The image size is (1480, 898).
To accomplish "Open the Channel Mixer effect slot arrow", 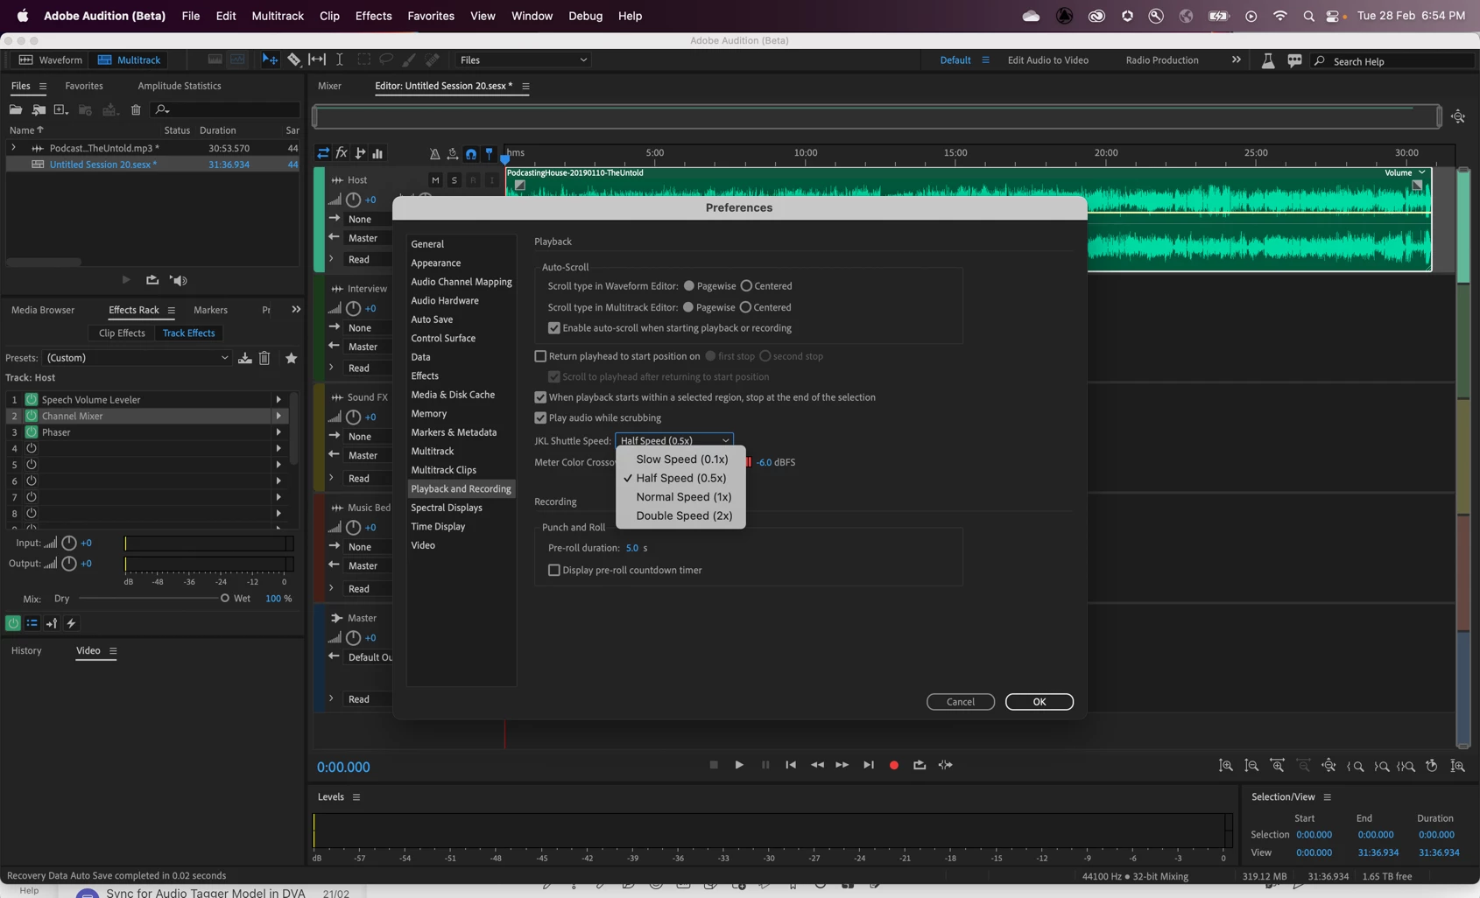I will click(278, 416).
